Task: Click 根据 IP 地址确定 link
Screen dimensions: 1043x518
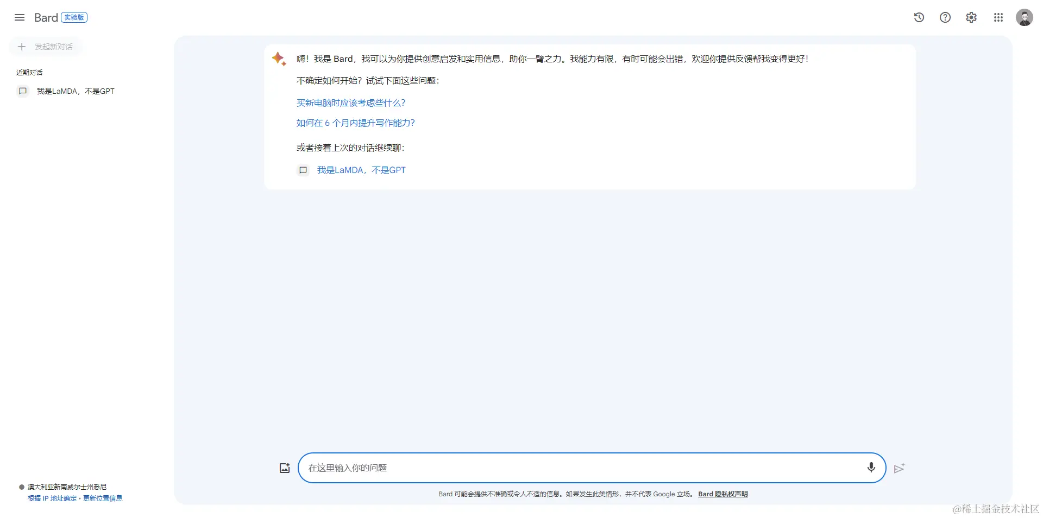Action: point(52,498)
